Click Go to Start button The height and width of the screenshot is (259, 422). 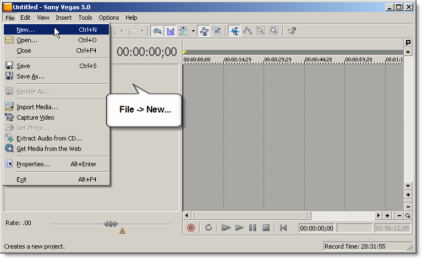283,228
